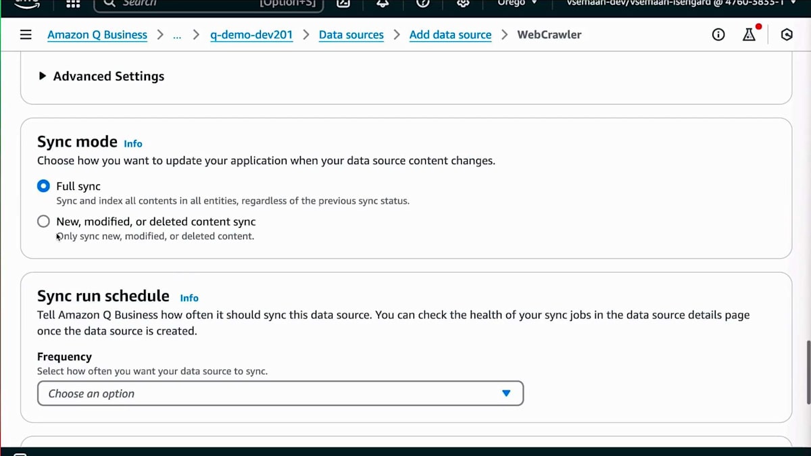The height and width of the screenshot is (456, 811).
Task: Open the help question mark icon
Action: (x=423, y=3)
